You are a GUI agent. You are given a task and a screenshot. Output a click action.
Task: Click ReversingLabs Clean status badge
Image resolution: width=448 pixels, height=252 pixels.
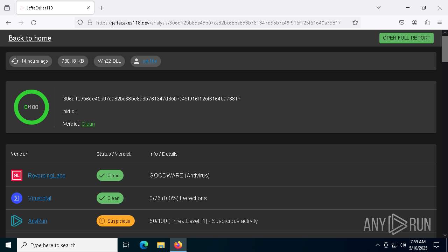coord(110,175)
